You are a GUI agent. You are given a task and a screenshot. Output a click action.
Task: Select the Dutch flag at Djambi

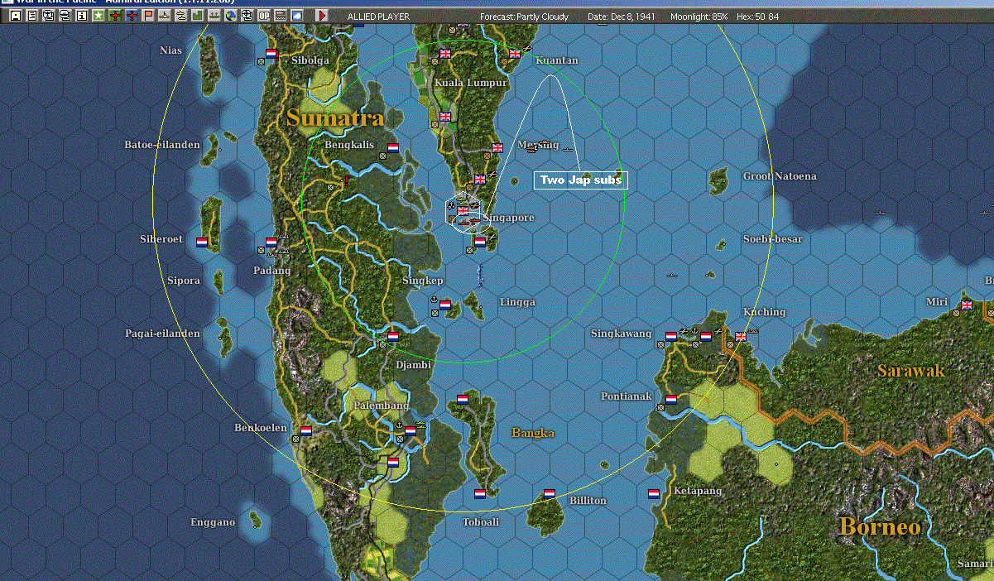click(x=393, y=337)
